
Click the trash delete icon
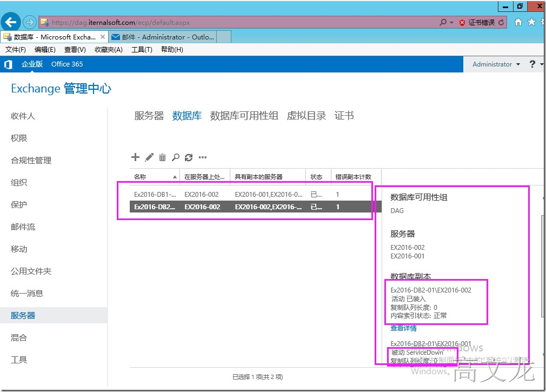[x=162, y=157]
